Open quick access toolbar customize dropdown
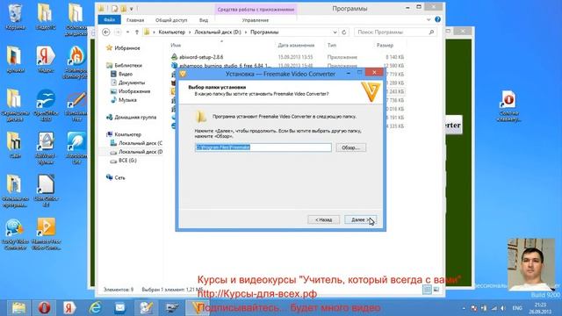The height and width of the screenshot is (316, 562). [x=132, y=8]
